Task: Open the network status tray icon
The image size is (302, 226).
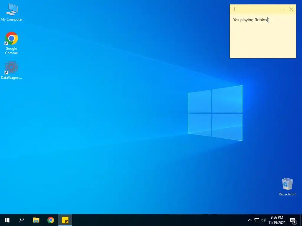Action: click(257, 220)
